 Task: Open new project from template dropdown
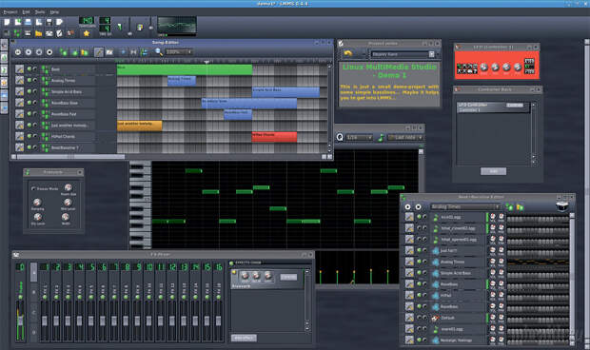18,22
